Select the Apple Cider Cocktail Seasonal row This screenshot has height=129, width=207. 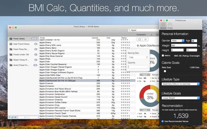(87, 64)
